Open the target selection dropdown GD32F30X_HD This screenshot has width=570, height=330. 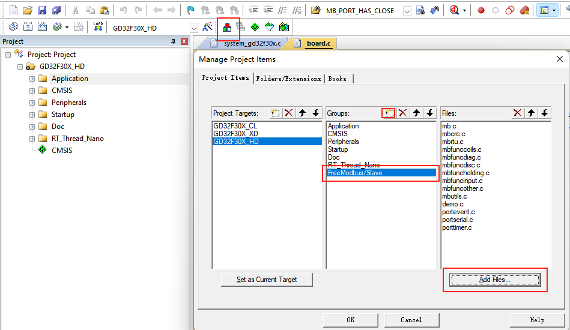click(194, 28)
